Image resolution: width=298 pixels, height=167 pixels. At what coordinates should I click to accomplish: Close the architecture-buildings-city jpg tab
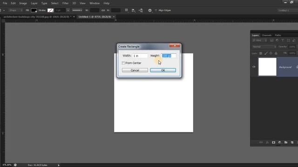[74, 17]
